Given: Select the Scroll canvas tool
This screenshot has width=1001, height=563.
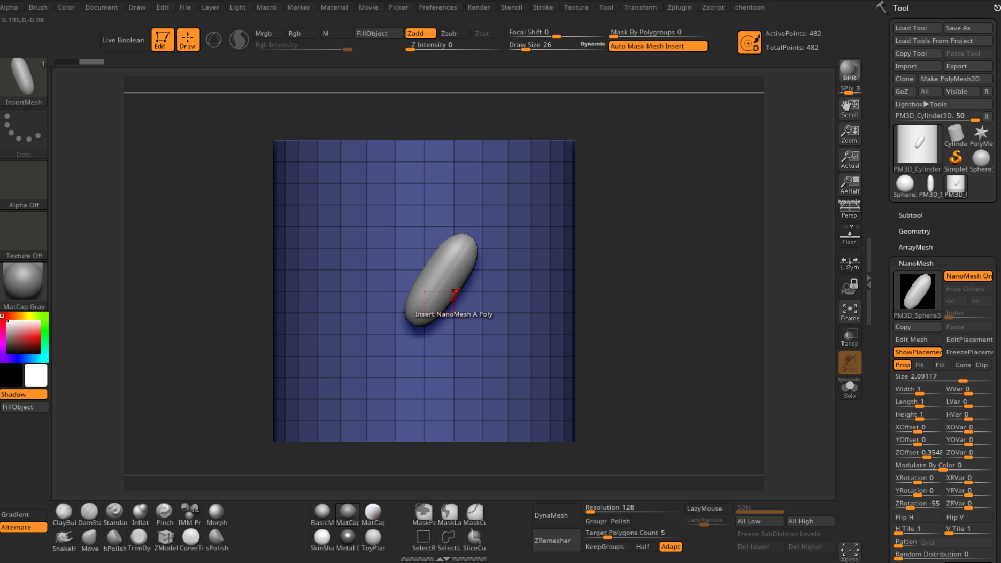Looking at the screenshot, I should coord(849,108).
